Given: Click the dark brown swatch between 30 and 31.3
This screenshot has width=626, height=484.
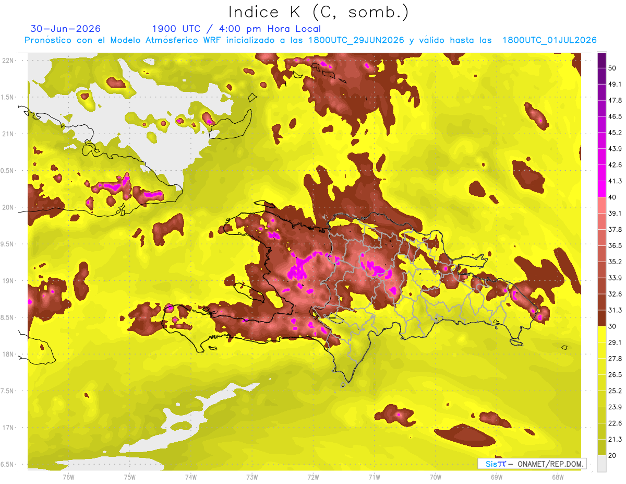Looking at the screenshot, I should pyautogui.click(x=601, y=318).
